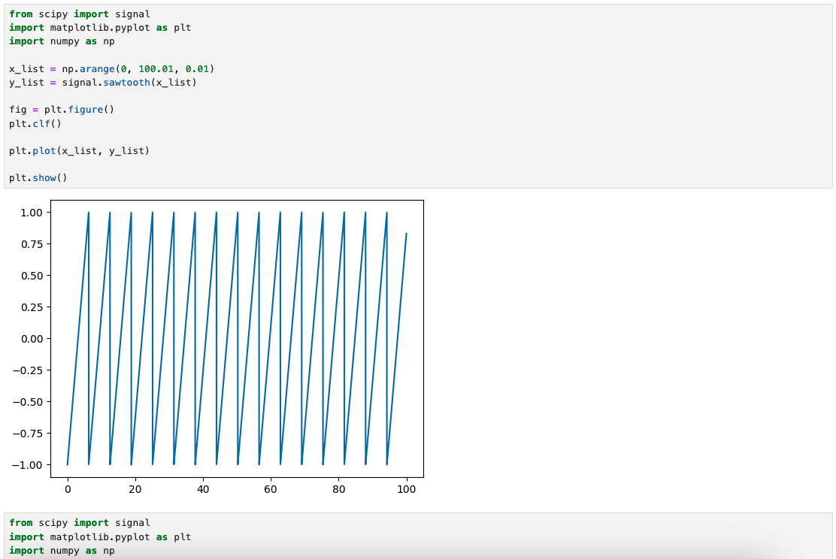Click 'from scipy import signal' in second cell

(x=79, y=522)
